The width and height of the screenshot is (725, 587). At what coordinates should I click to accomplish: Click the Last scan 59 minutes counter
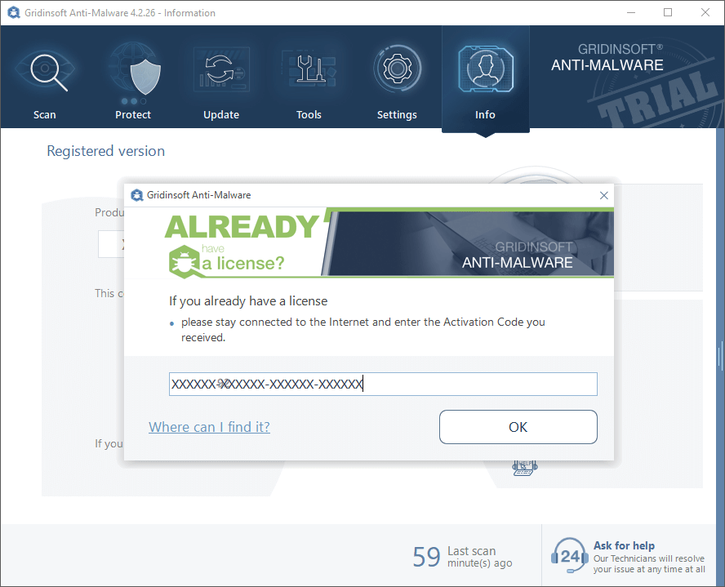462,557
